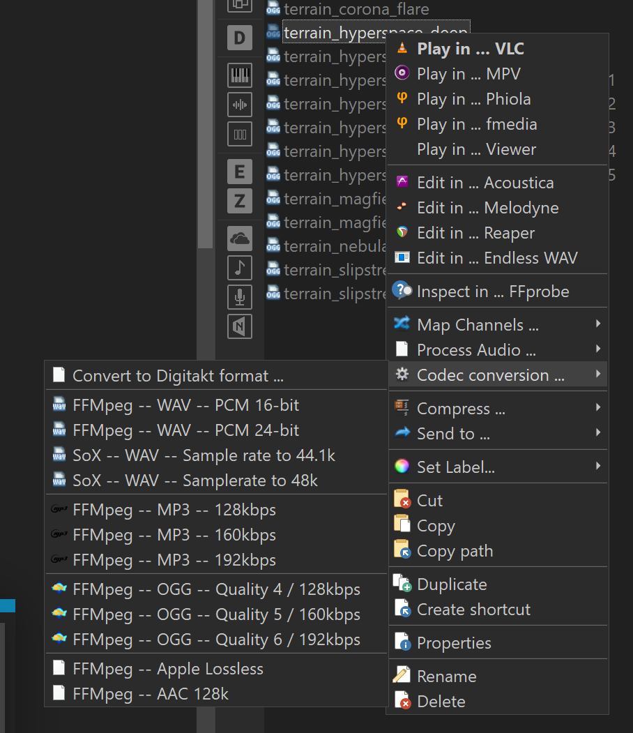This screenshot has width=633, height=733.
Task: Click the Codec conversion submenu arrow
Action: coord(598,374)
